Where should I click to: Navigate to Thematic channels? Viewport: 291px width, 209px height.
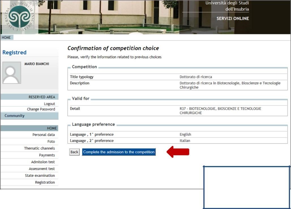pos(39,148)
